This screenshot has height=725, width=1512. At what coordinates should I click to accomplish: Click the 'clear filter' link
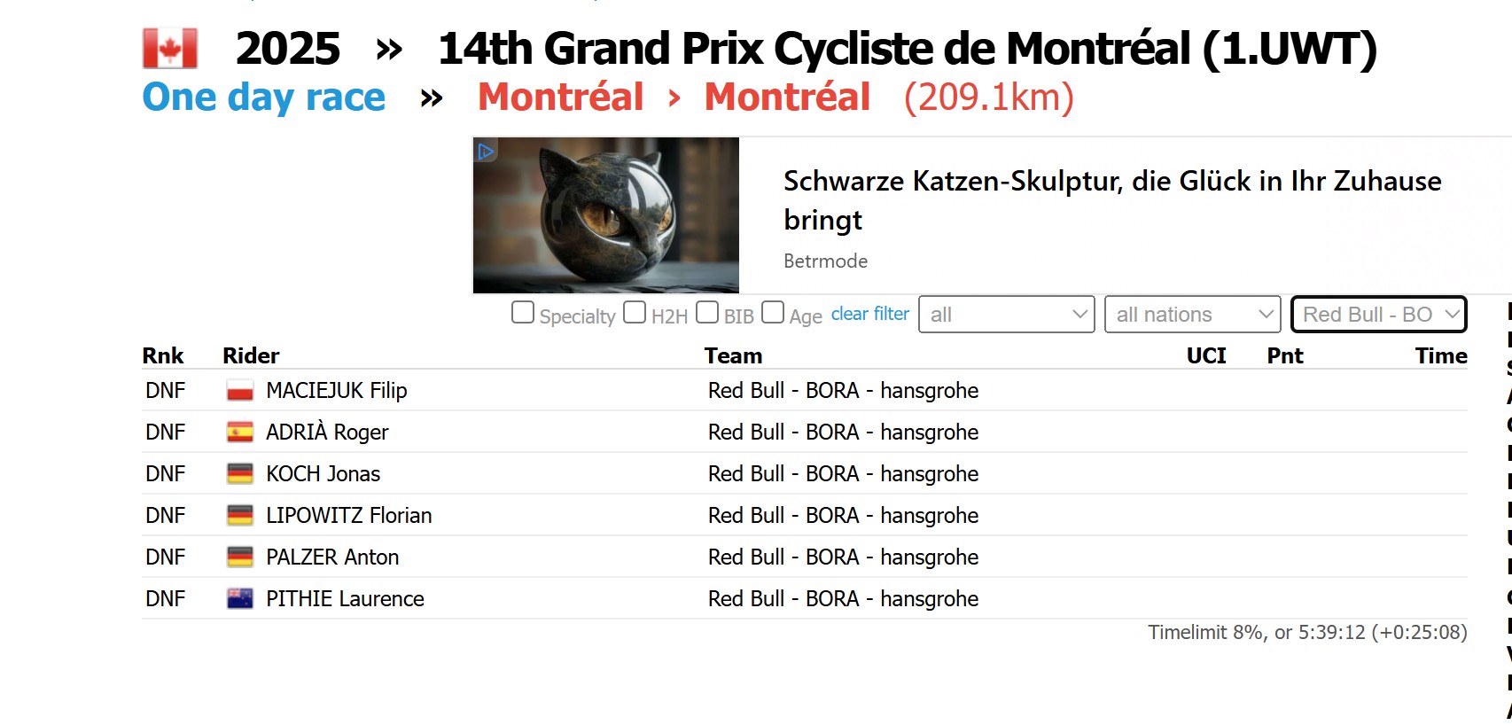870,314
